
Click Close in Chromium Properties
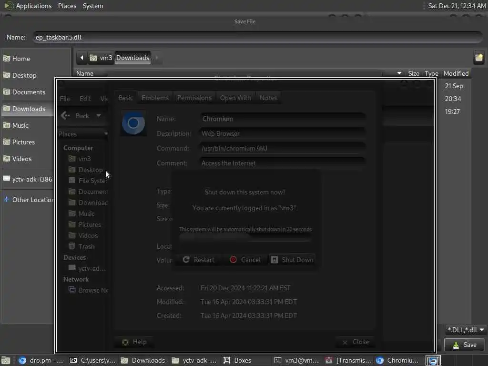click(x=355, y=342)
